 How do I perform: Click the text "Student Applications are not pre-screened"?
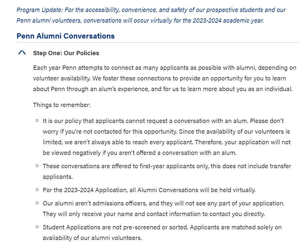110,227
